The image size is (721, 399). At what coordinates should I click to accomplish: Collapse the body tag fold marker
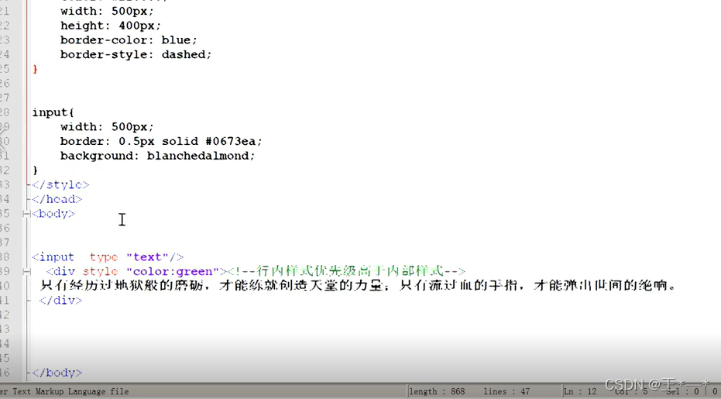[x=26, y=214]
